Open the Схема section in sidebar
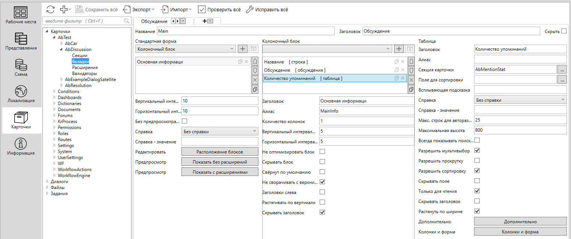 pyautogui.click(x=21, y=68)
